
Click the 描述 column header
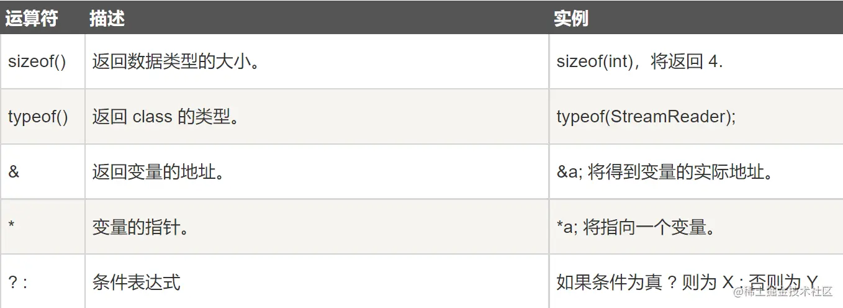pyautogui.click(x=107, y=19)
